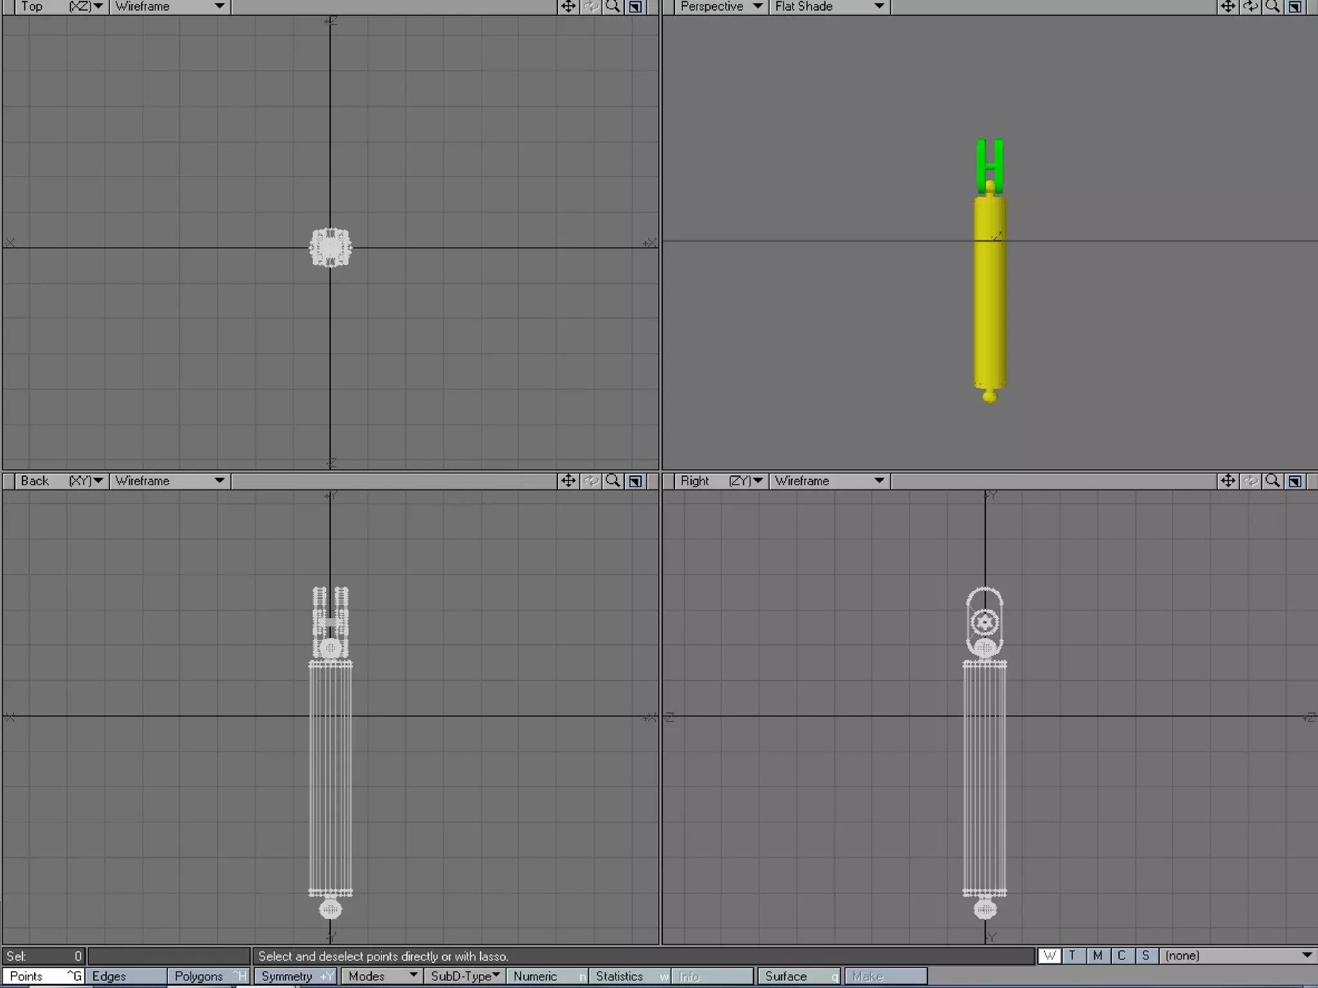Click the zoom magnifier in Perspective viewport
This screenshot has height=988, width=1318.
click(x=1272, y=6)
